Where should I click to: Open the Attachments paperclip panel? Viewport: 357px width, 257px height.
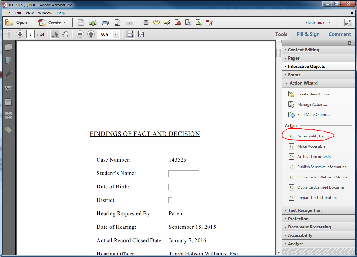click(8, 75)
